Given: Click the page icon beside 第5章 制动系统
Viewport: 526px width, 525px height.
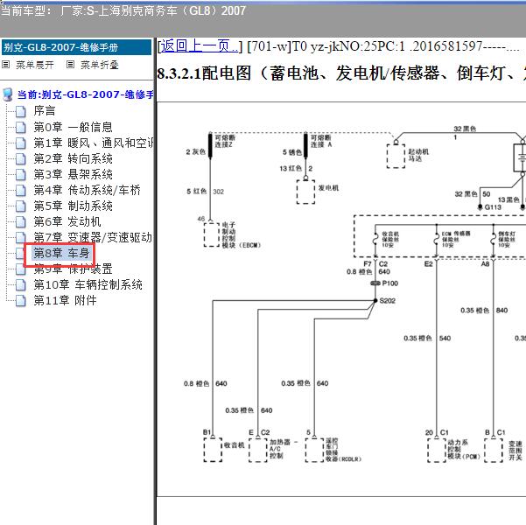Looking at the screenshot, I should click(x=20, y=206).
